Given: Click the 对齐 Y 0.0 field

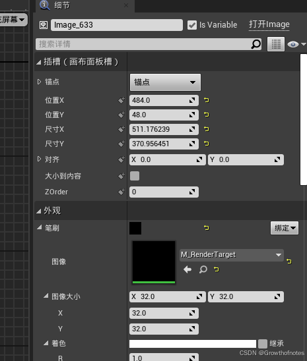Looking at the screenshot, I should coord(246,160).
